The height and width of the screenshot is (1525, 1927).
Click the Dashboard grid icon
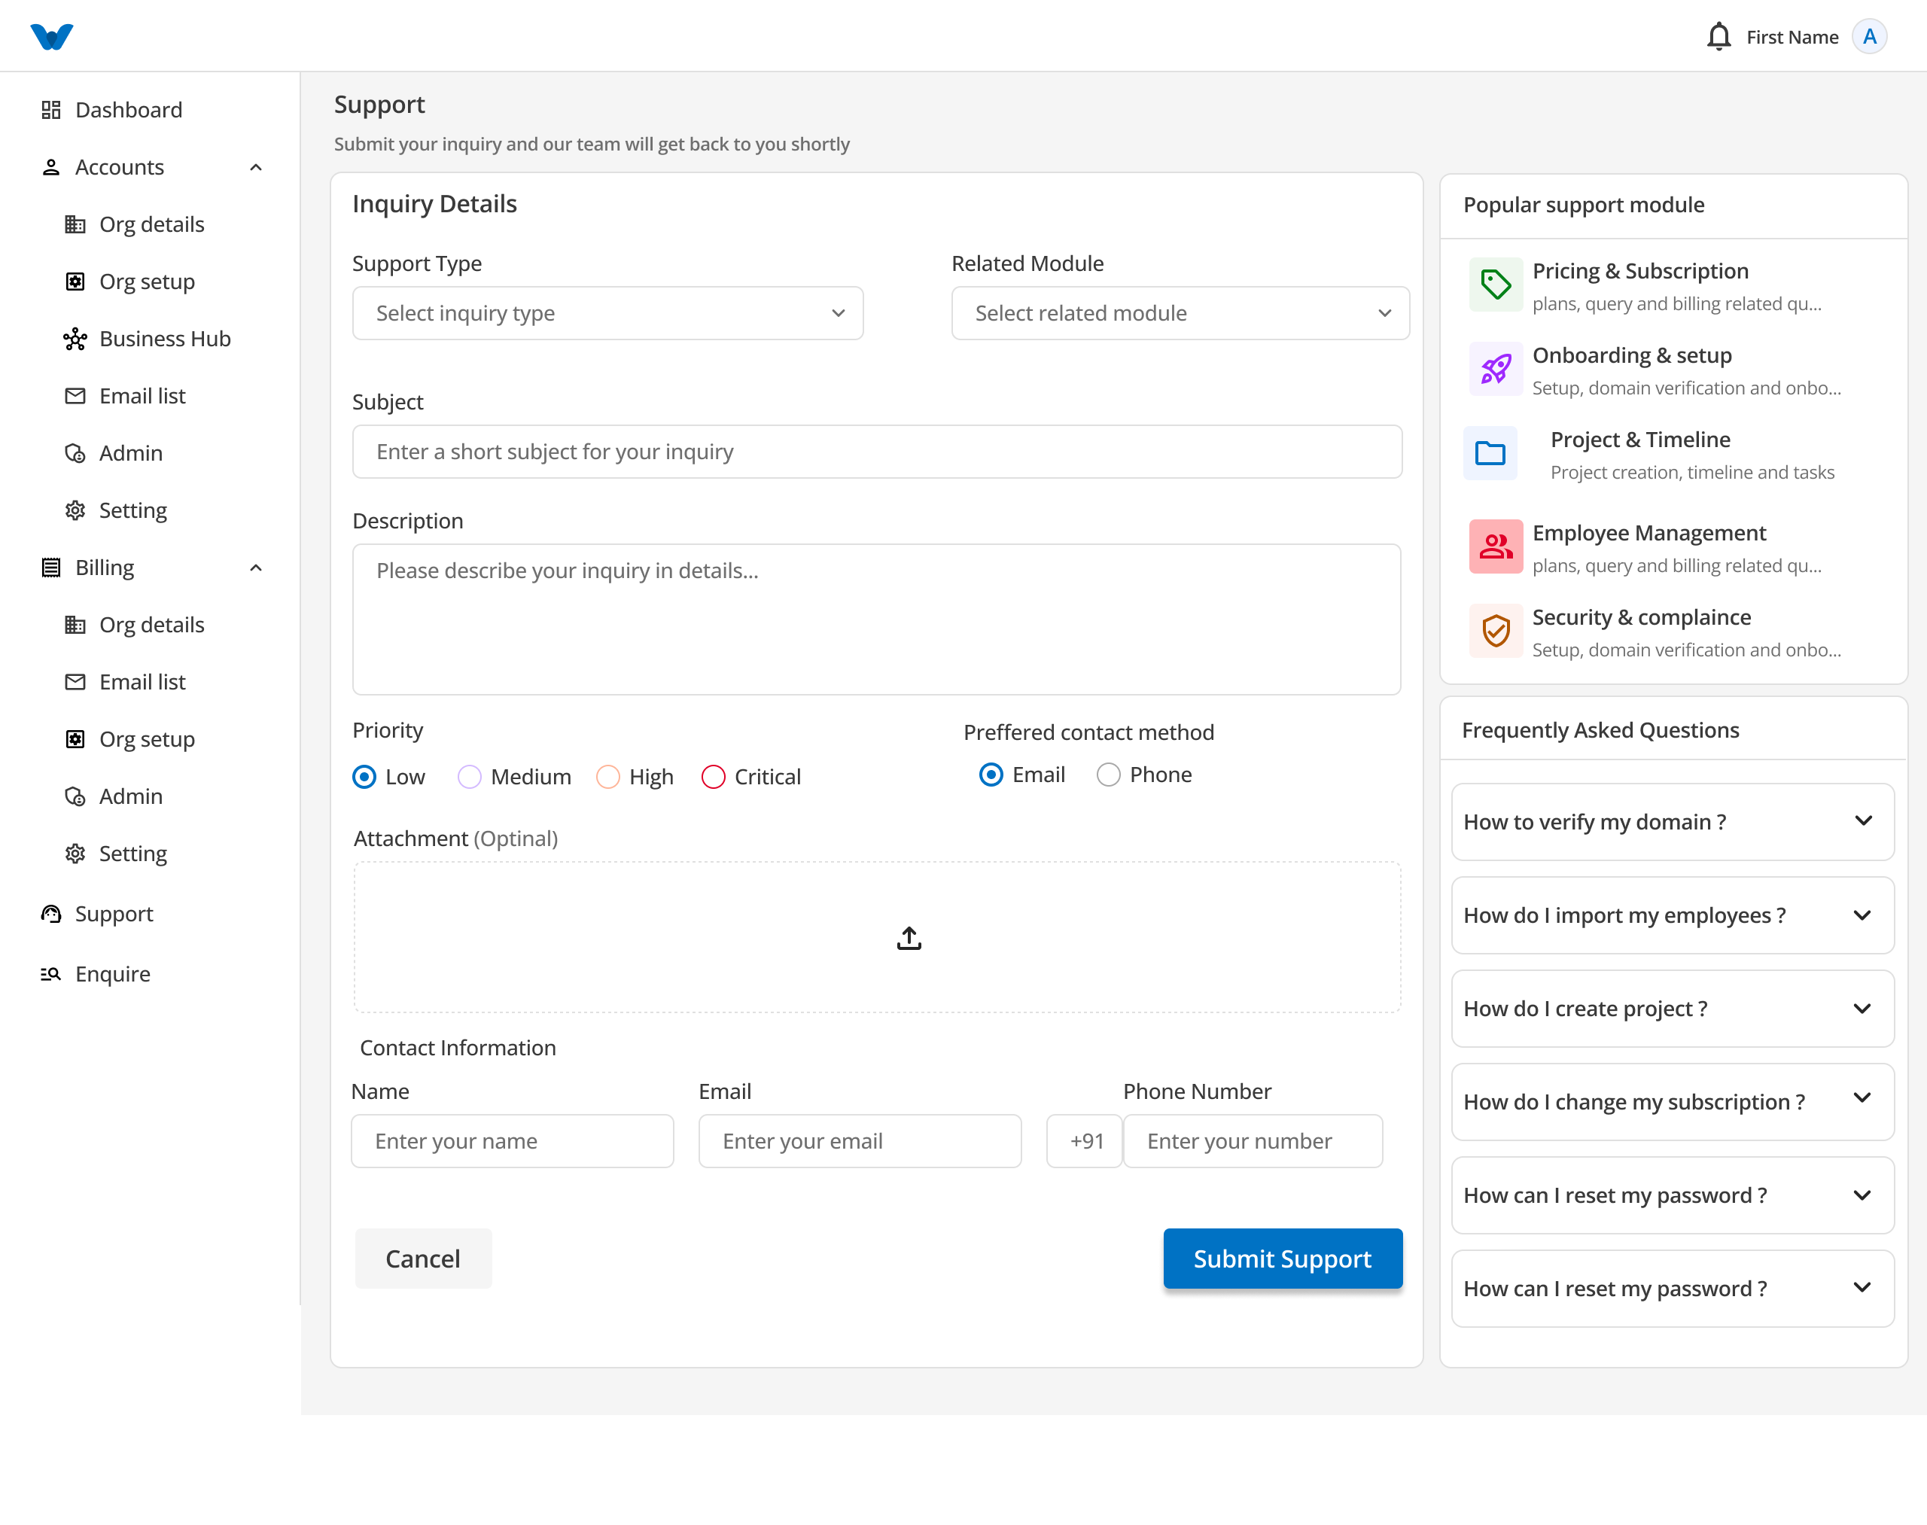click(x=51, y=110)
